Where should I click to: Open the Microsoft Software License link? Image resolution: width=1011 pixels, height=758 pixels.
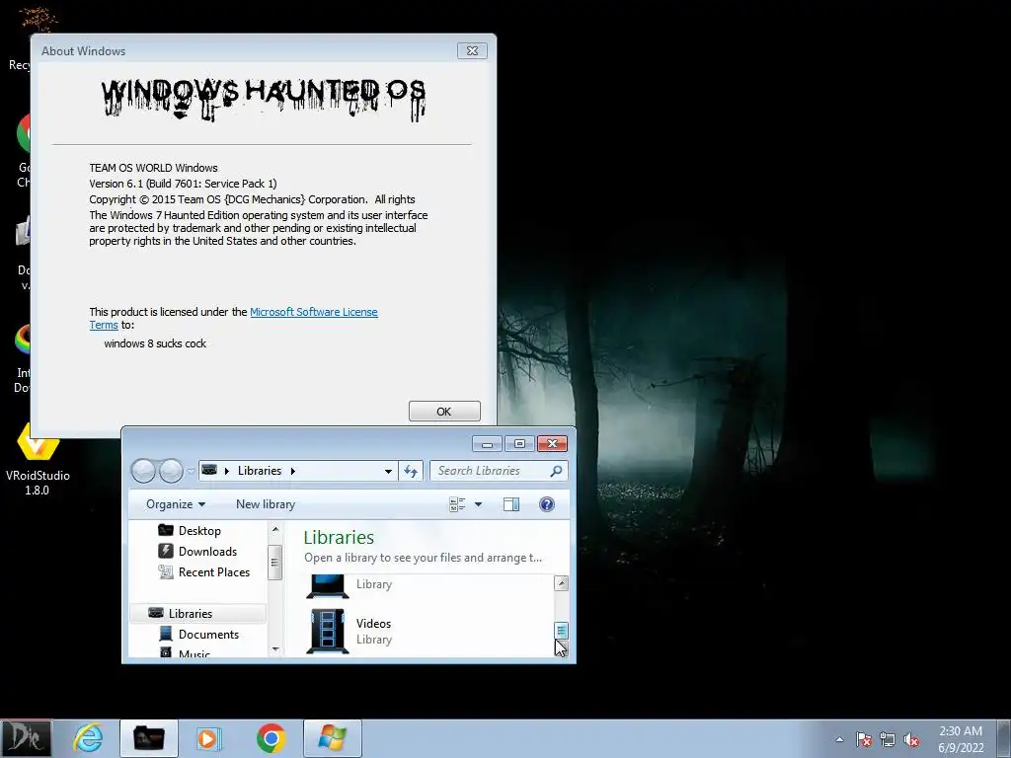click(313, 312)
